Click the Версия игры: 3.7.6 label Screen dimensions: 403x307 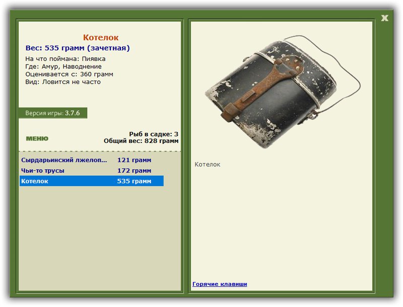53,113
